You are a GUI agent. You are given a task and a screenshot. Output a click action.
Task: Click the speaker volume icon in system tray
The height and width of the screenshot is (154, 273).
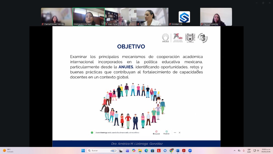click(x=258, y=150)
